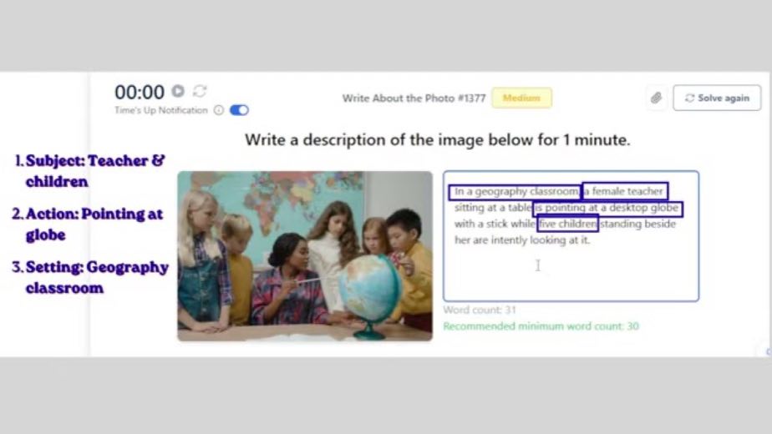Click 'Recommended minimum word count: 30' text
772x434 pixels.
(x=541, y=326)
